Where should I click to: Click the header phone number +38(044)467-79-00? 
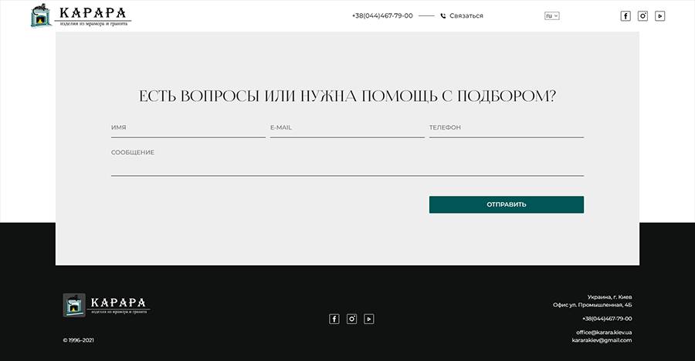point(382,15)
